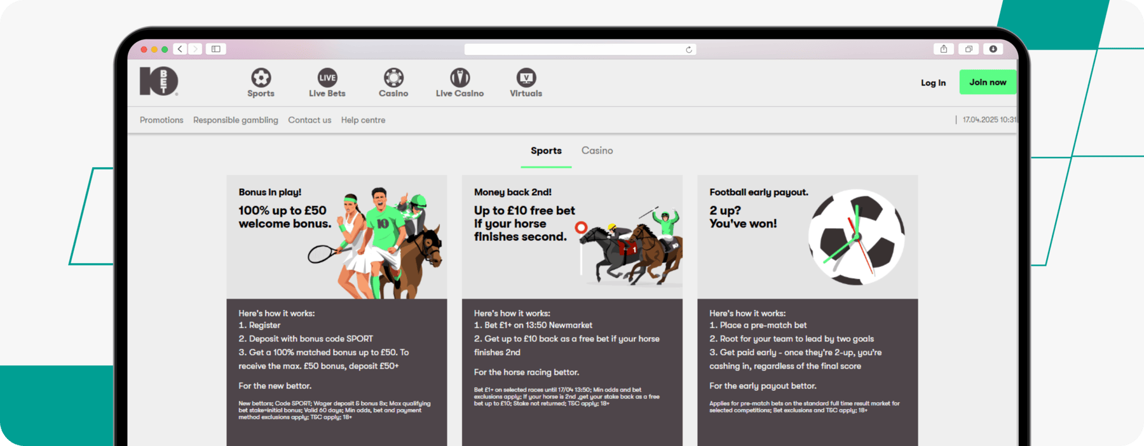1144x446 pixels.
Task: Click 'Bet £1+ on 13:50 Newmarket' step
Action: pos(533,325)
